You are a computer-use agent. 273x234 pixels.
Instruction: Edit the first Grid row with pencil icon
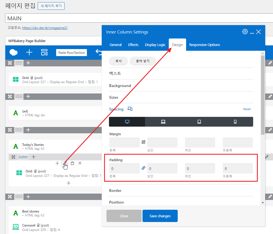[x=270, y=63]
